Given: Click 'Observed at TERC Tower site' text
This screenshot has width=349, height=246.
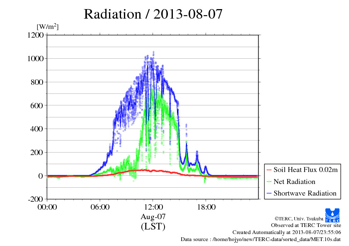Looking at the screenshot, I should (306, 225).
